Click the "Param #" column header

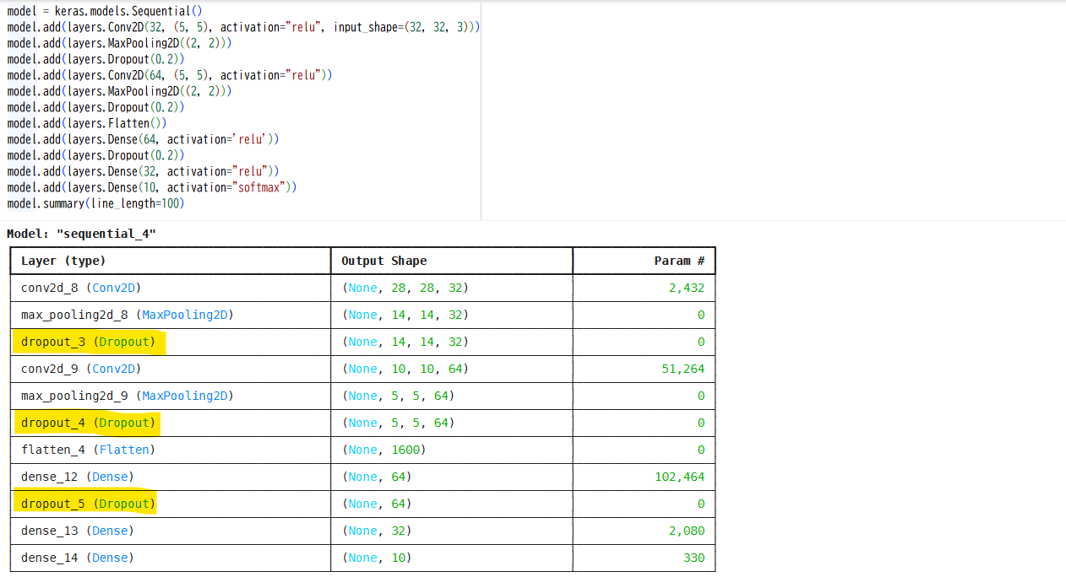(x=678, y=261)
